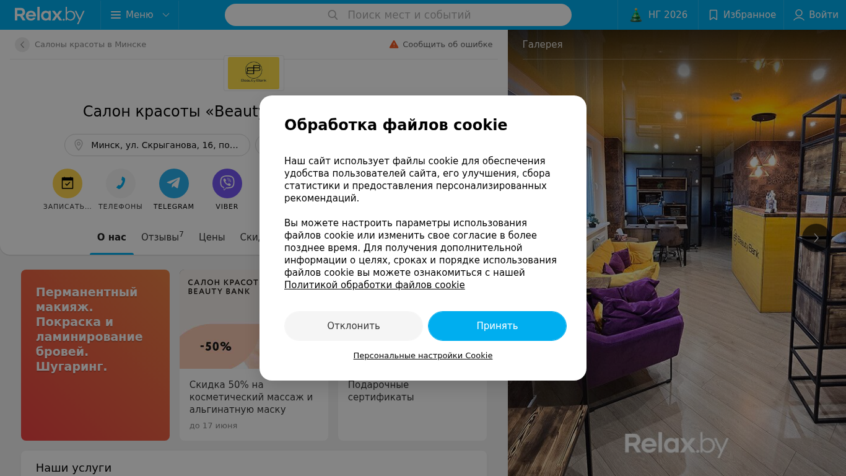The image size is (846, 476).
Task: Click the Beauty Bank salon logo
Action: point(254,73)
